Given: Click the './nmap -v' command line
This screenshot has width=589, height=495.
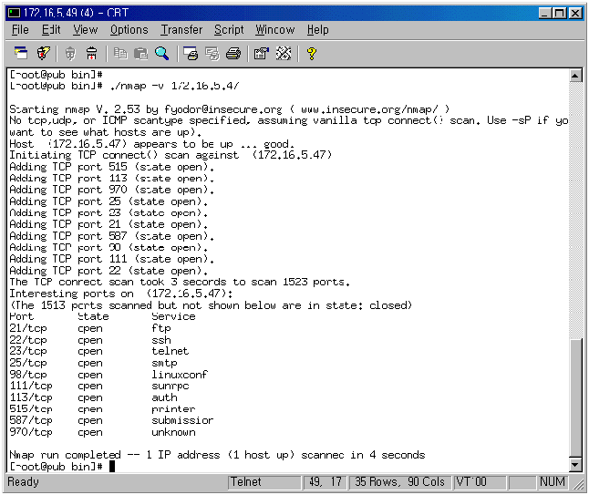Looking at the screenshot, I should click(124, 86).
